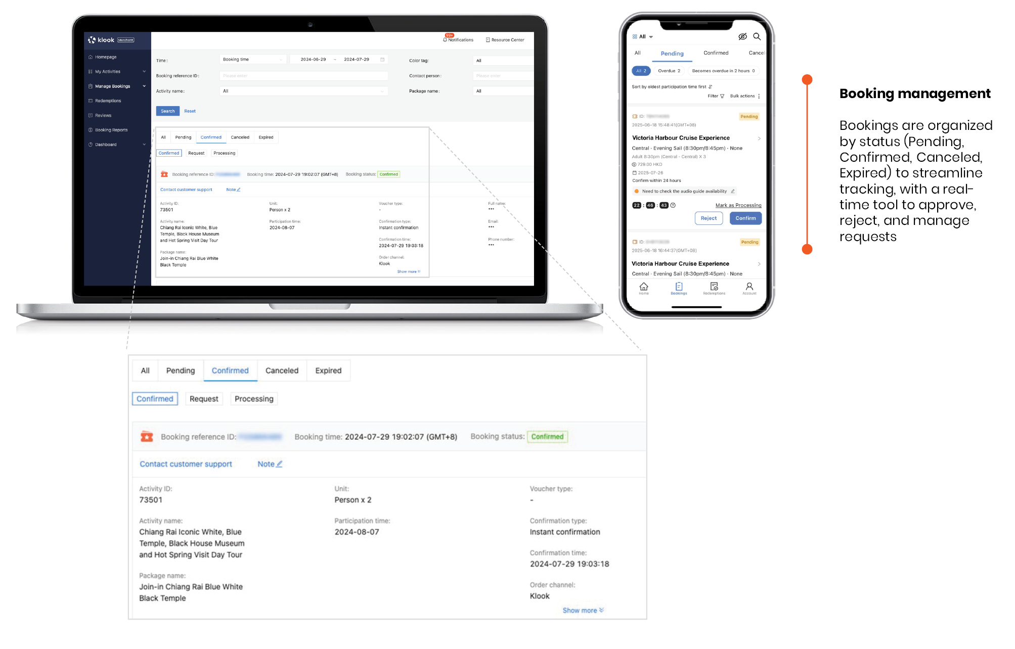Select Becomes overdue in 2 hours chip
This screenshot has width=1015, height=649.
(723, 71)
